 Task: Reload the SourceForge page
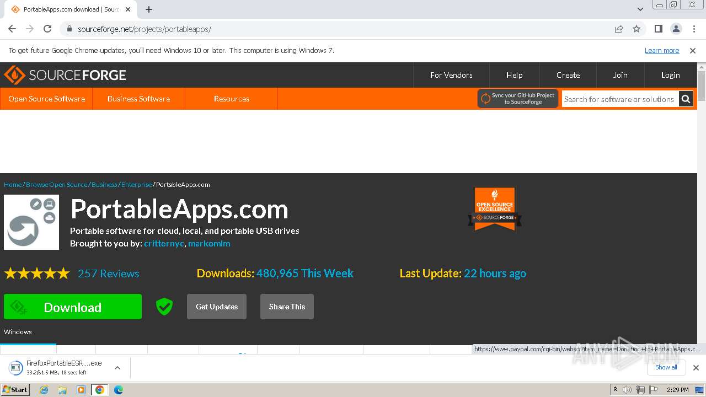tap(47, 29)
